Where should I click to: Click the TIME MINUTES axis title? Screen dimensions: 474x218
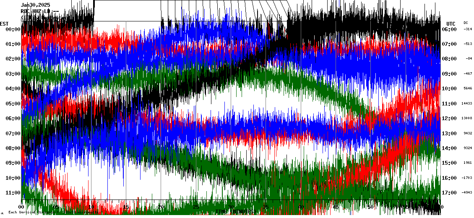pos(234,212)
